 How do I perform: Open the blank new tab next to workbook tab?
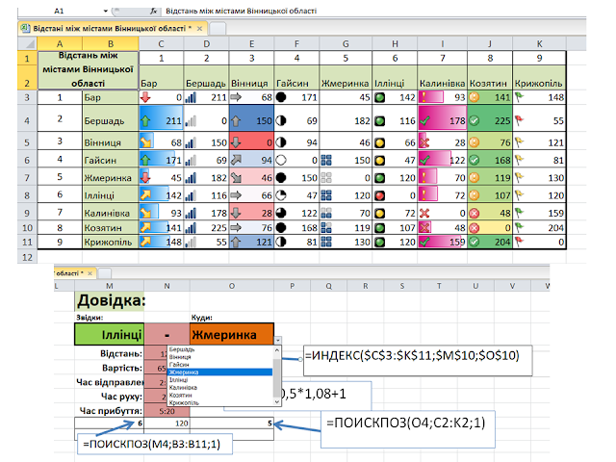click(x=218, y=28)
